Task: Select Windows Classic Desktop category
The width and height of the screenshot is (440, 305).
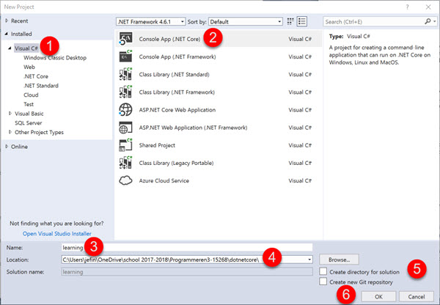Action: pos(55,58)
